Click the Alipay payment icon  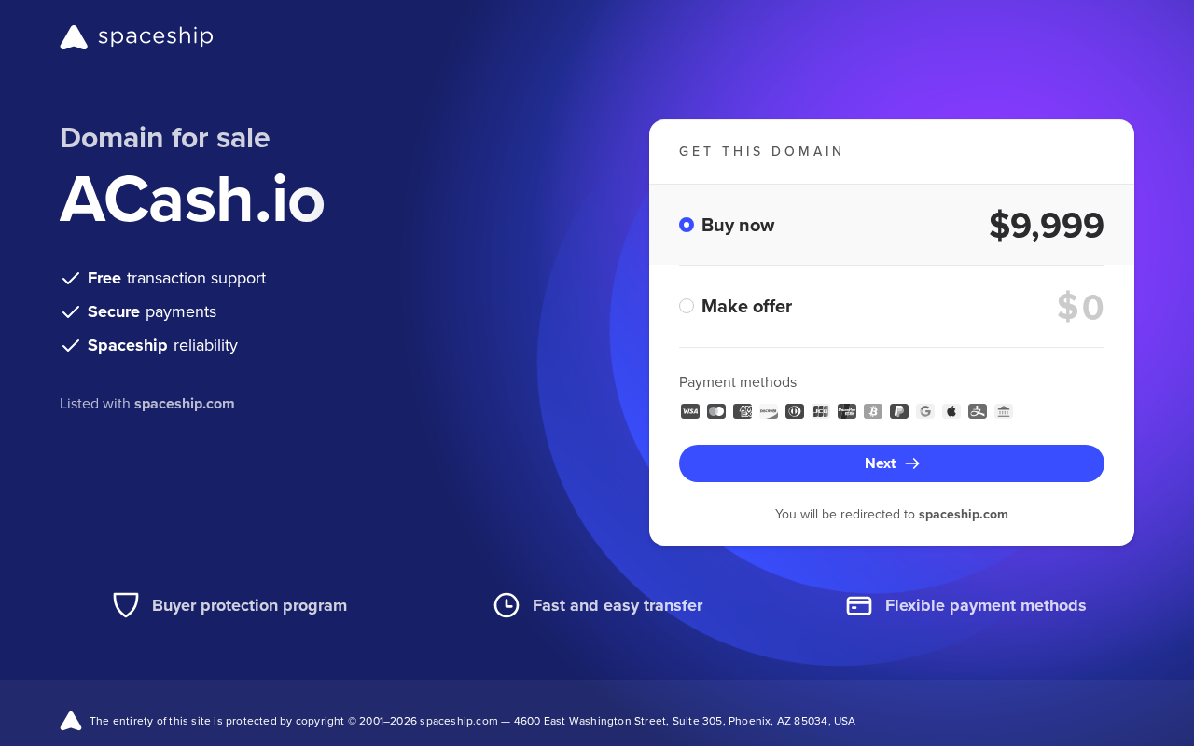tap(978, 411)
